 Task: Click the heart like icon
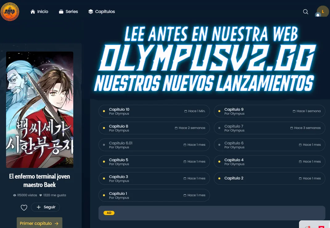[x=24, y=208]
